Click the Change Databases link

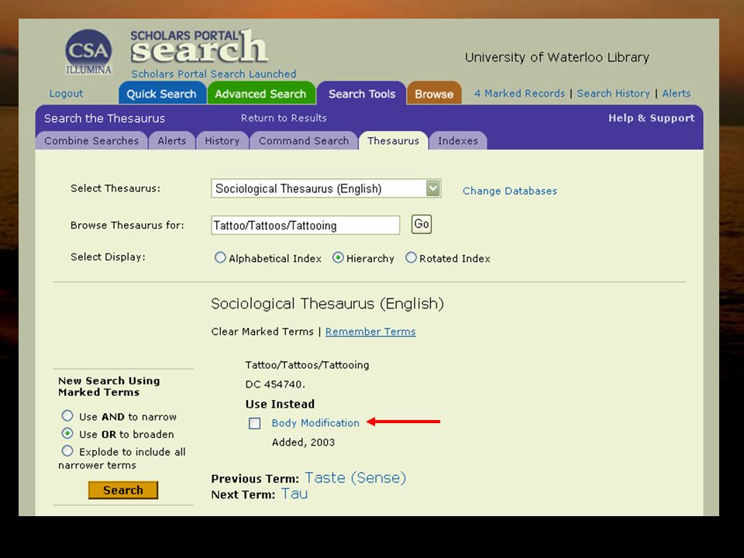pyautogui.click(x=510, y=191)
